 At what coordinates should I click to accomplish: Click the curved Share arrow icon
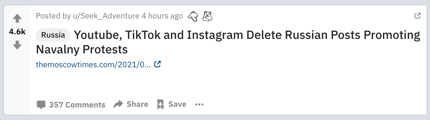[x=118, y=105]
